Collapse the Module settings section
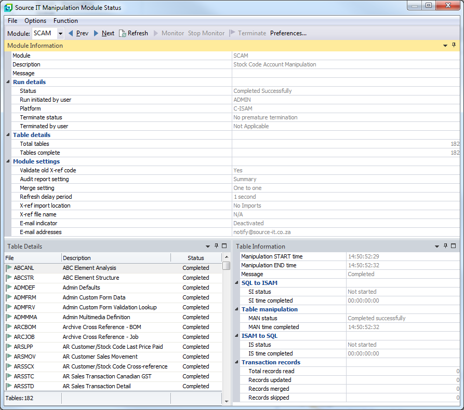464x410 pixels. point(8,161)
